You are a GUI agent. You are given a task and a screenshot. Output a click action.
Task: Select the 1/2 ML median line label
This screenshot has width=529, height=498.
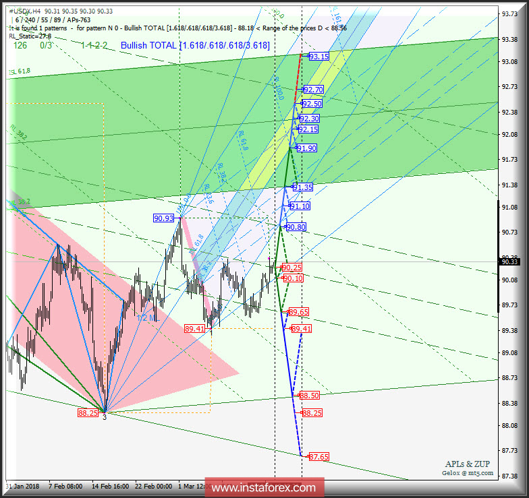[x=148, y=318]
